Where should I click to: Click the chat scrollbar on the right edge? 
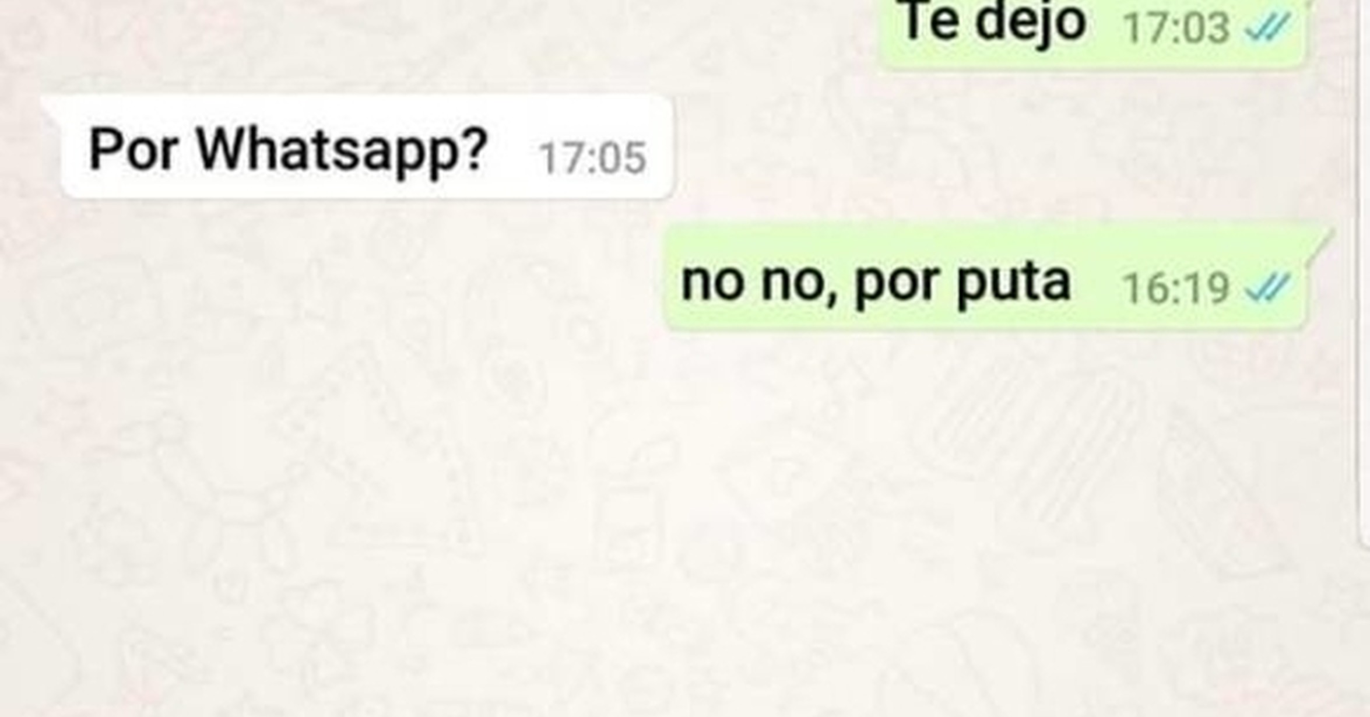point(1364,274)
